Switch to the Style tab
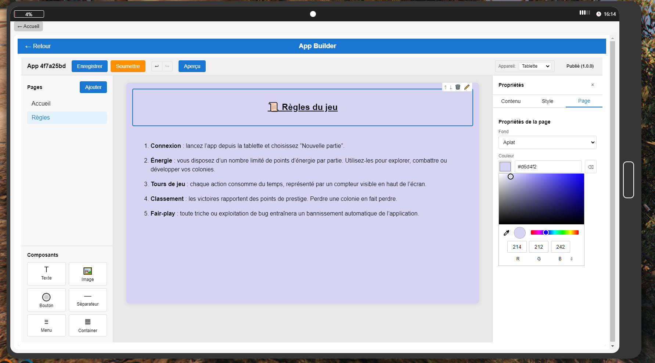This screenshot has width=655, height=363. click(547, 101)
